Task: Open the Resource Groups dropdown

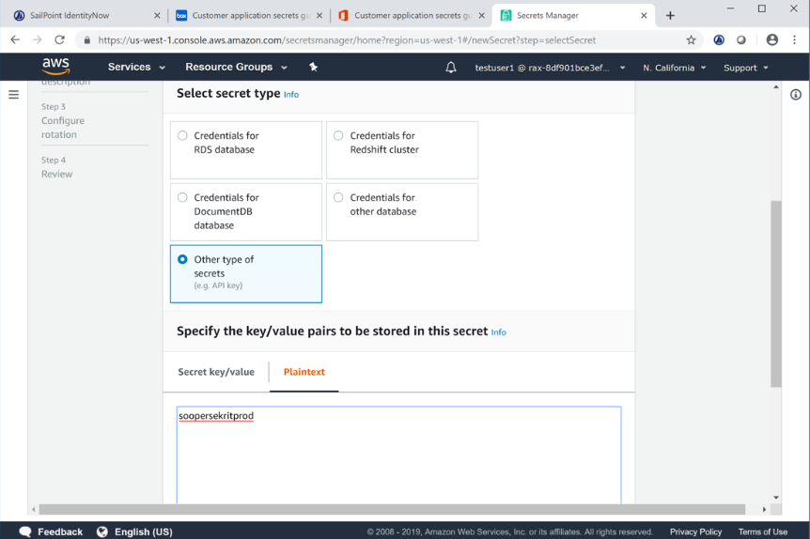Action: pos(236,68)
